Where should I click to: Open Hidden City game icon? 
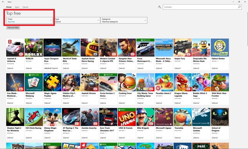(71, 82)
